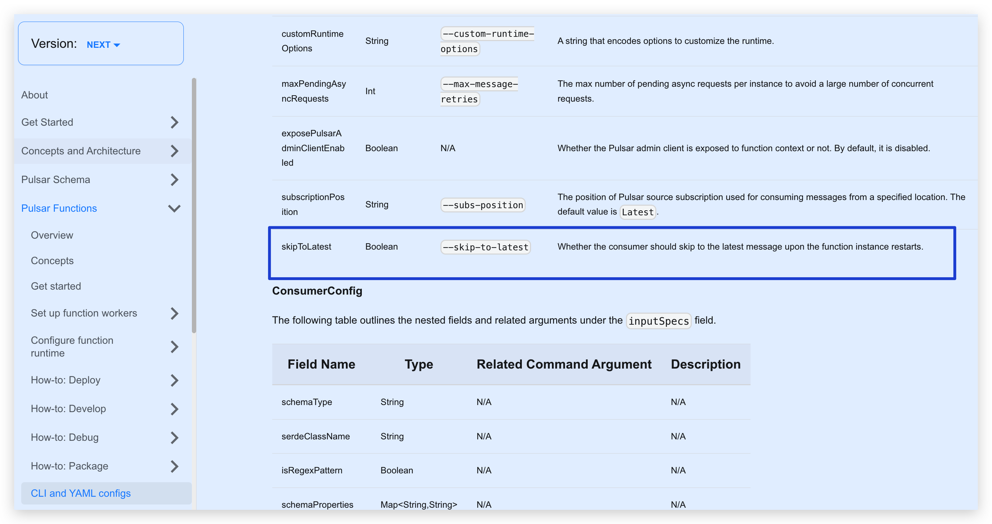992x524 pixels.
Task: Select Pulsar Functions in sidebar
Action: coord(59,208)
